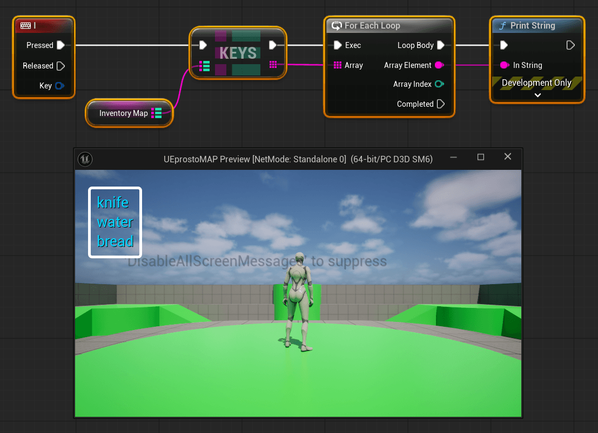Click the UEprostoMAP Preview window title bar
This screenshot has width=598, height=433.
(x=297, y=159)
